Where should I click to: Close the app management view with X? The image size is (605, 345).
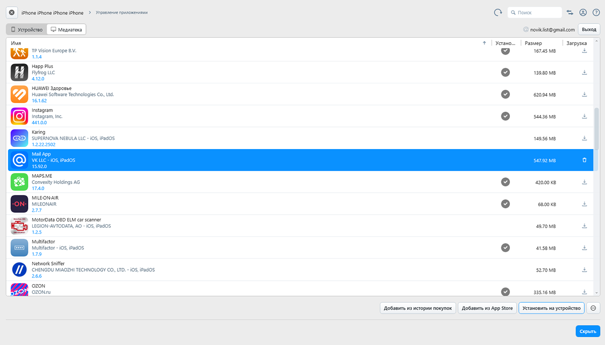click(x=12, y=12)
